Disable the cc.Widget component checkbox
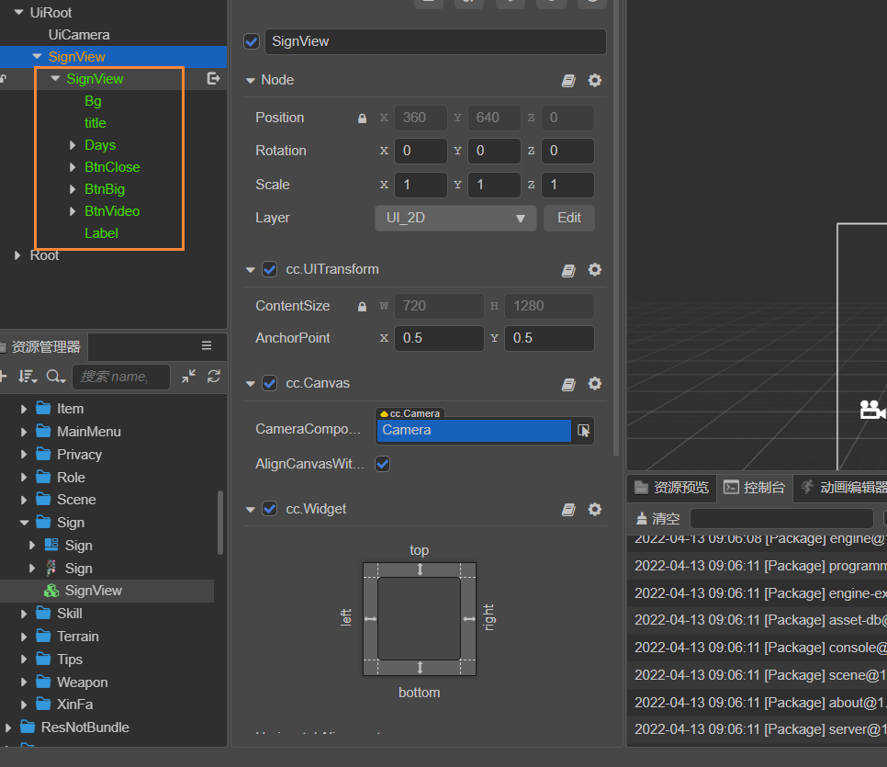The width and height of the screenshot is (887, 767). (x=269, y=509)
